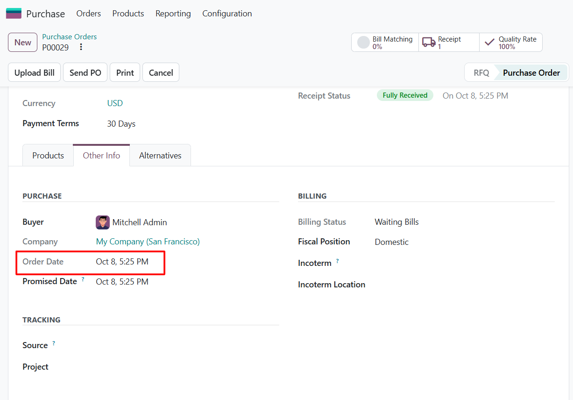Click the Fully Received status badge

pyautogui.click(x=405, y=95)
